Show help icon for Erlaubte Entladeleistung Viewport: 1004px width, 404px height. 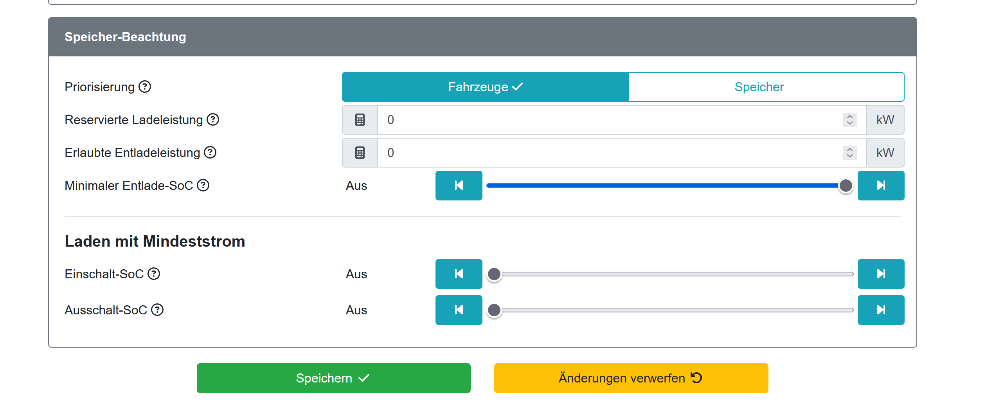pos(210,152)
